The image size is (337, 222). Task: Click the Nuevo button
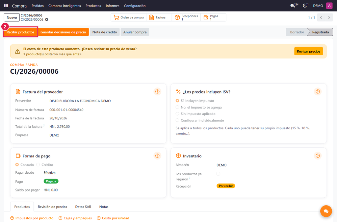pyautogui.click(x=12, y=18)
